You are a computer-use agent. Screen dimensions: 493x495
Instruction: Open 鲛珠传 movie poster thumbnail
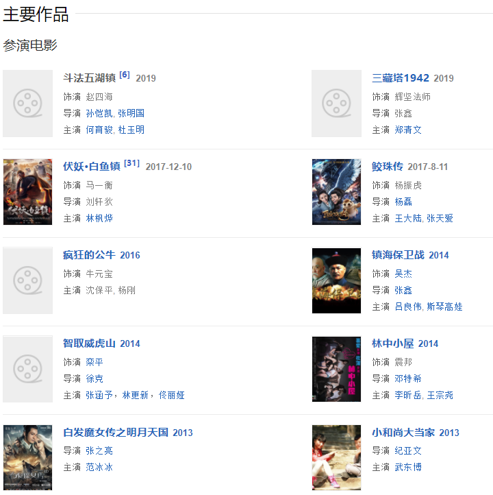(x=336, y=192)
